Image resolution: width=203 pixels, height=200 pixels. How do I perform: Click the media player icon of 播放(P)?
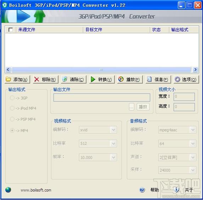(x=121, y=79)
